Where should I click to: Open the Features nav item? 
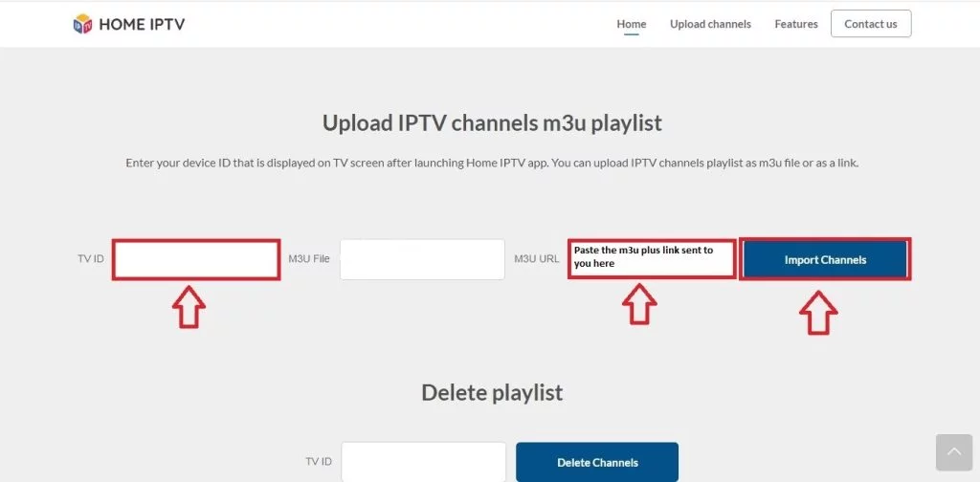click(x=796, y=24)
